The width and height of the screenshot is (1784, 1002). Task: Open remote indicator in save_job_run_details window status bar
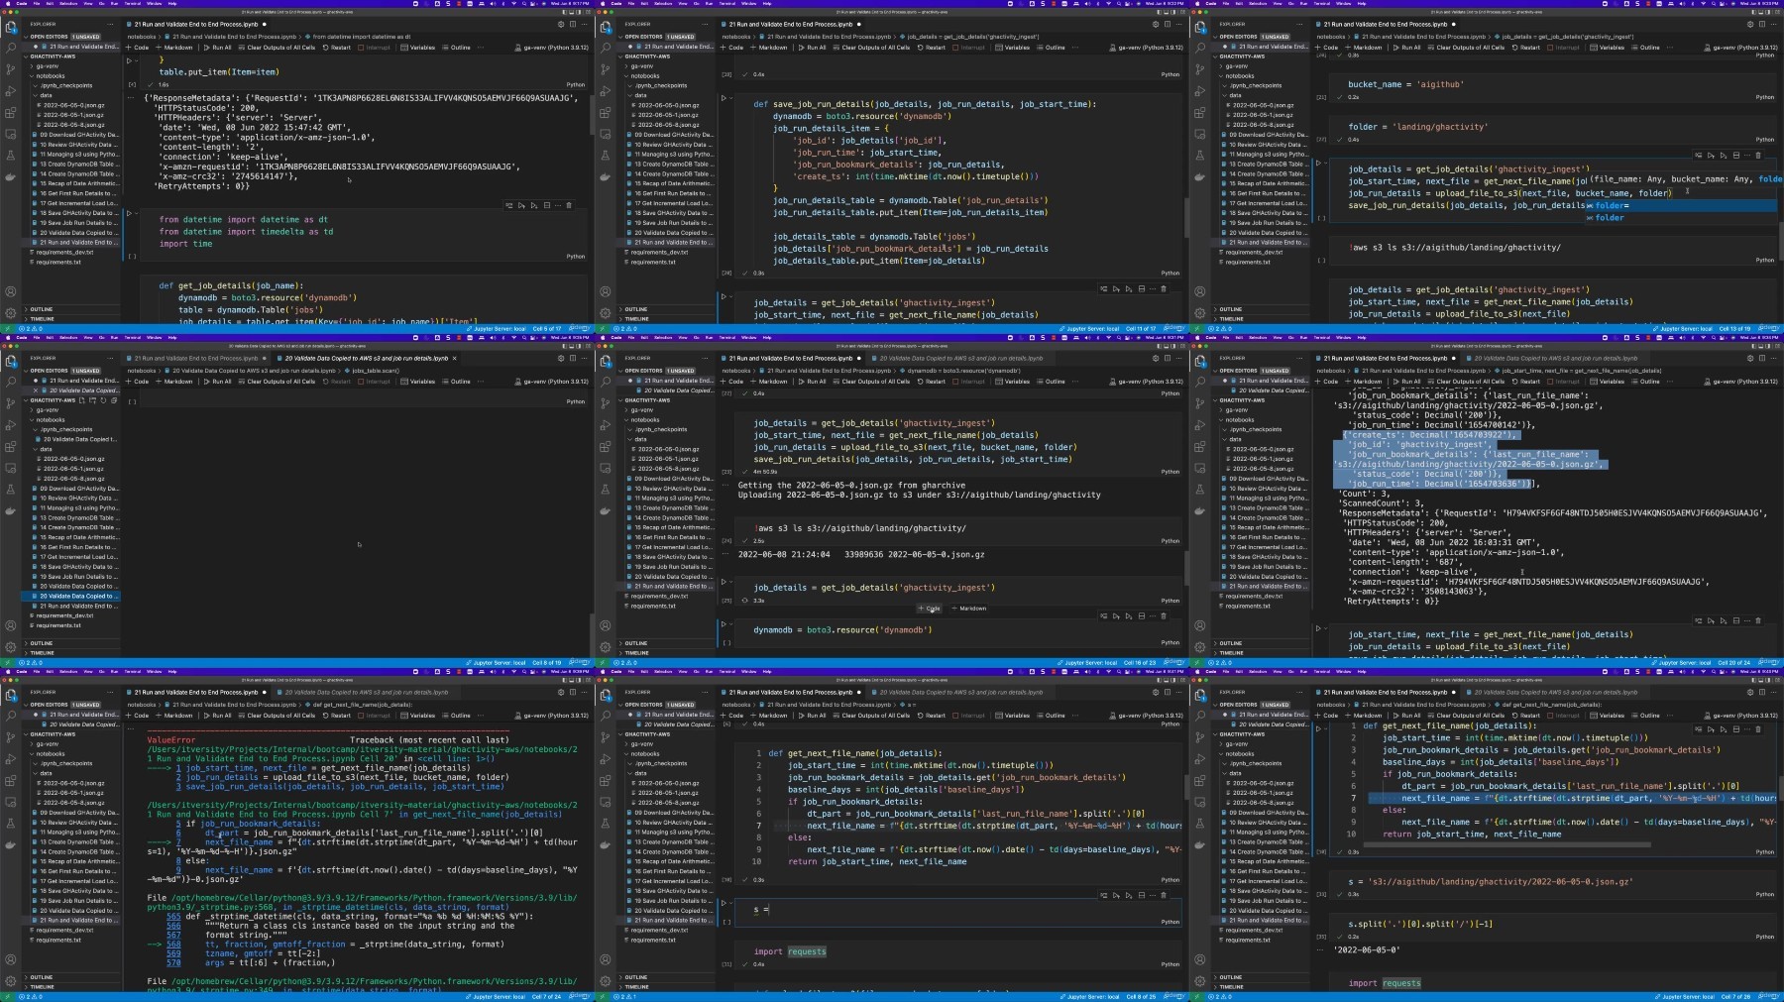601,328
